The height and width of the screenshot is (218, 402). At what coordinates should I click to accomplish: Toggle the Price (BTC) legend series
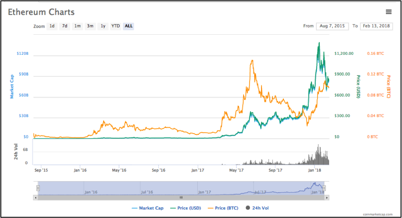[223, 208]
